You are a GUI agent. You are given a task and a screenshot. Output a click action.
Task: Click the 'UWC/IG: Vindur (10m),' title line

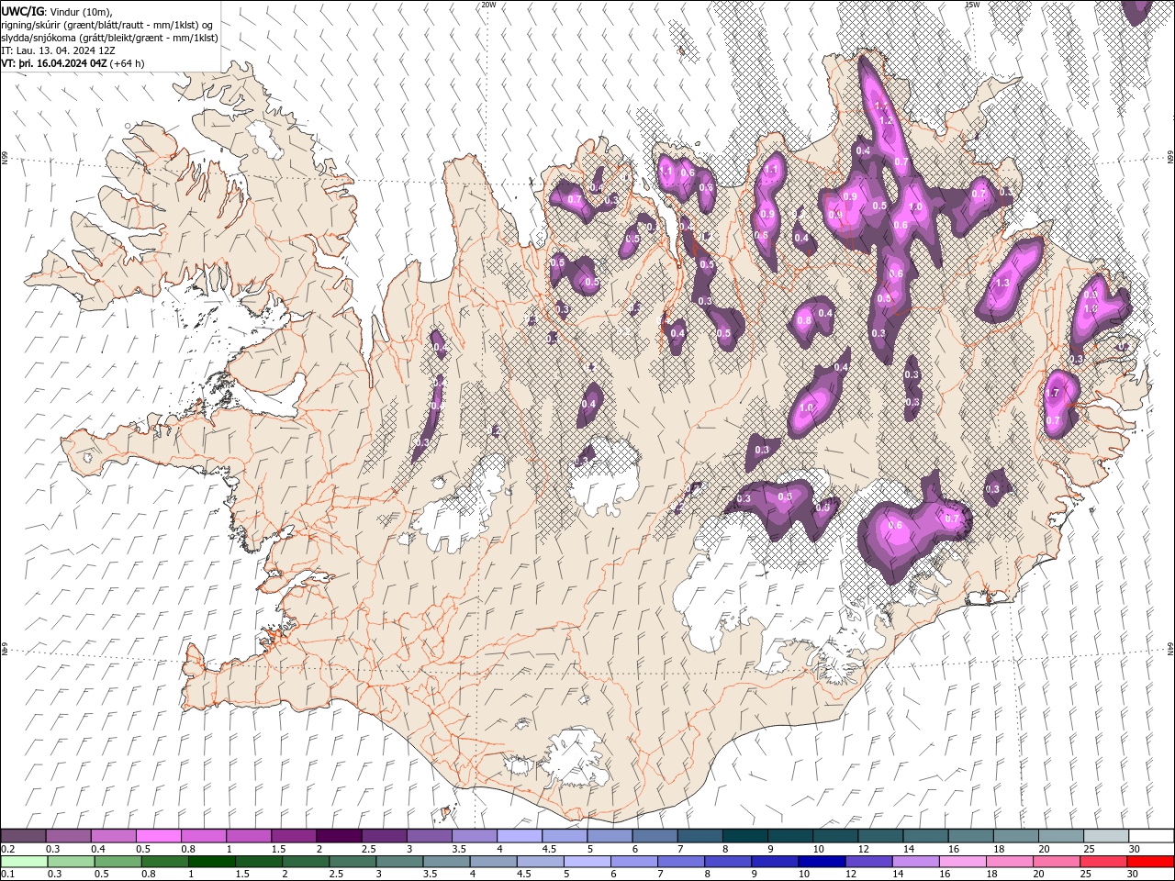[57, 11]
